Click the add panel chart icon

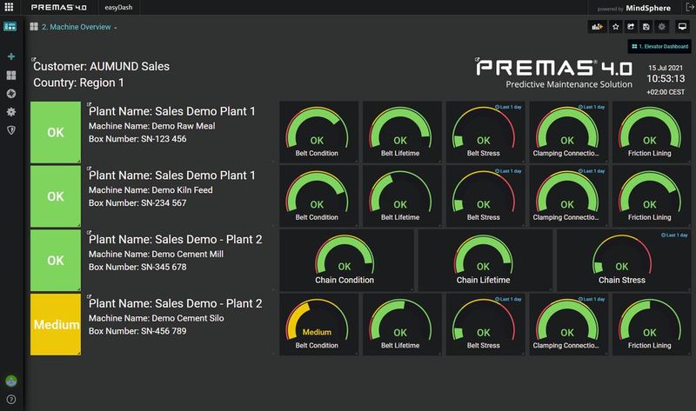(x=597, y=27)
